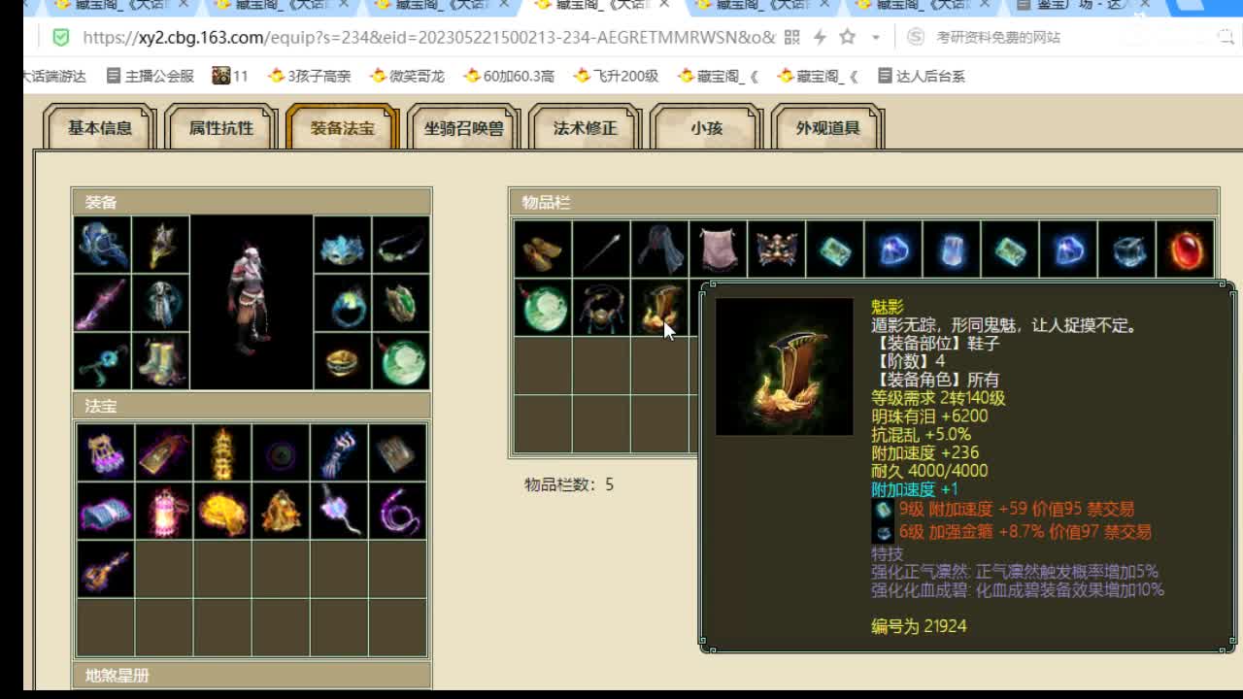Select the glowing blue ring equipment icon
The image size is (1243, 699).
click(x=343, y=303)
